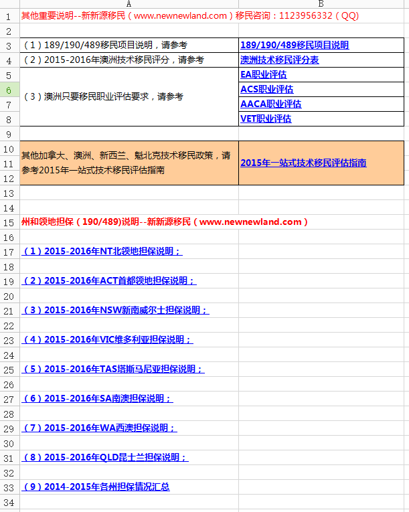Open the WA西澳担保说明 link
Screen dimensions: 409x512
[99, 428]
